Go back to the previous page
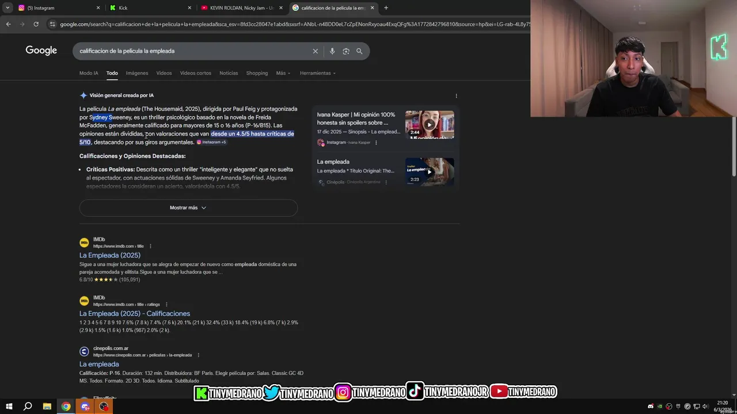Image resolution: width=737 pixels, height=414 pixels. click(x=8, y=24)
